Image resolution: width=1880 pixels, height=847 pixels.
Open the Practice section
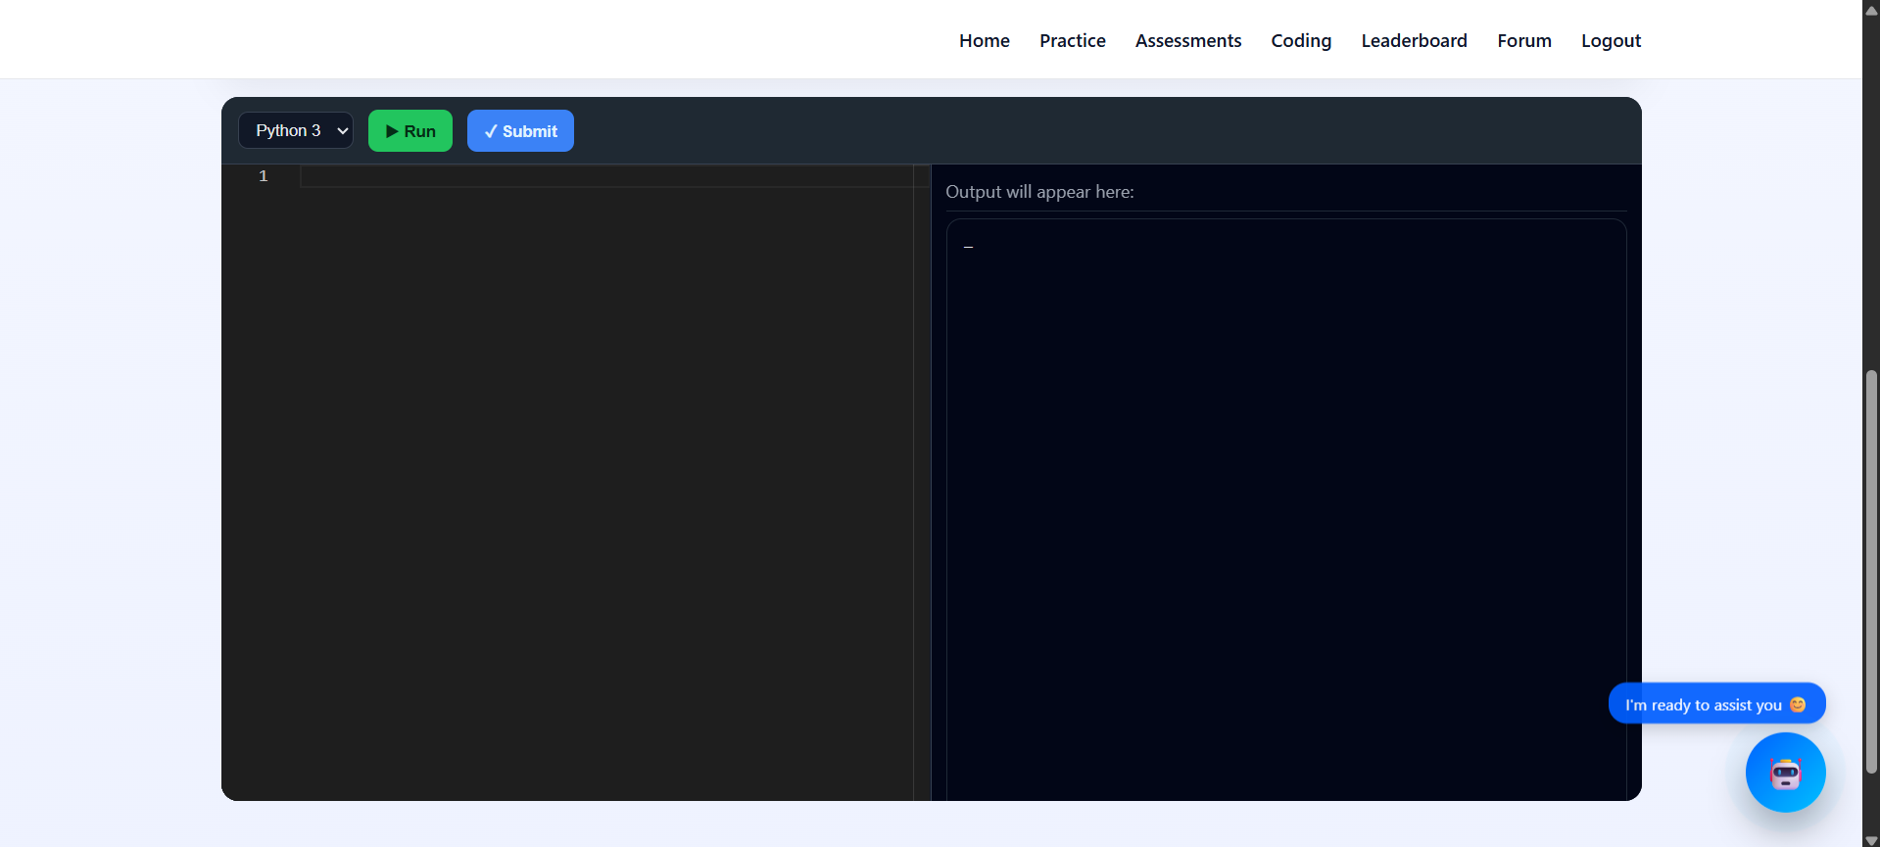1072,41
